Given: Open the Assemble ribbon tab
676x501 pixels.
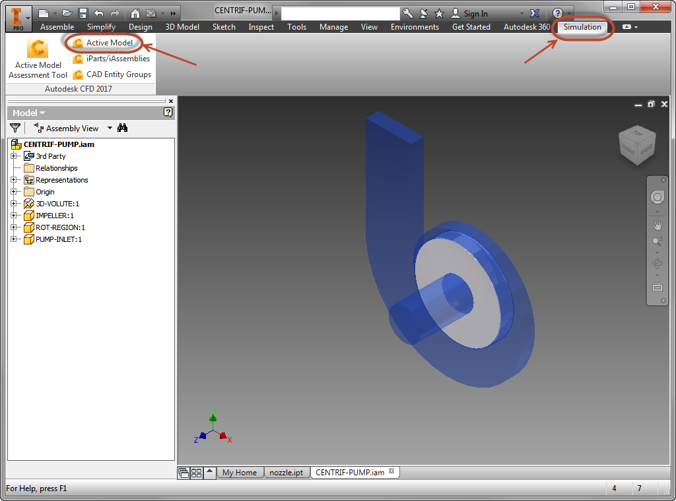Looking at the screenshot, I should [57, 26].
